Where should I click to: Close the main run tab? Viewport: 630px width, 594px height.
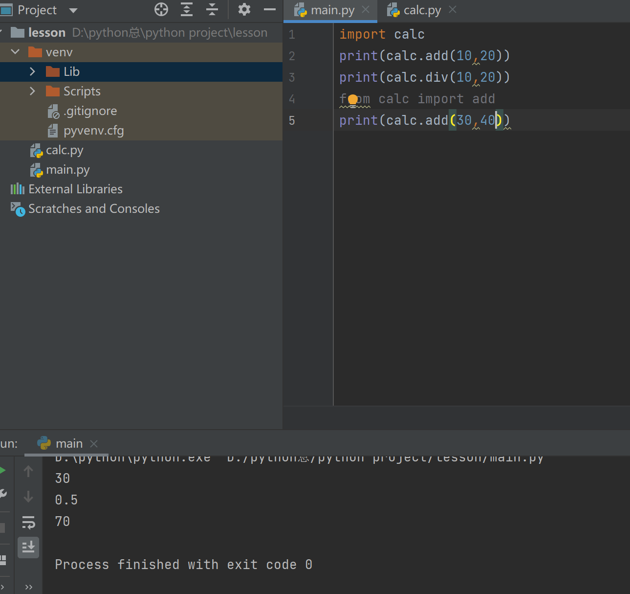(x=94, y=444)
